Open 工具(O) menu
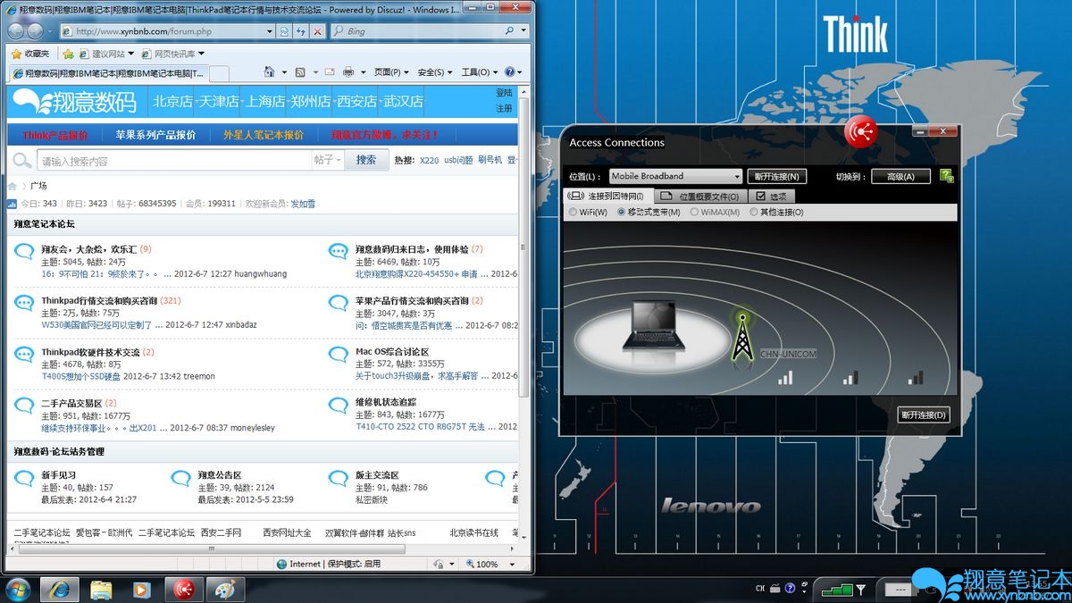This screenshot has width=1072, height=603. click(x=479, y=72)
